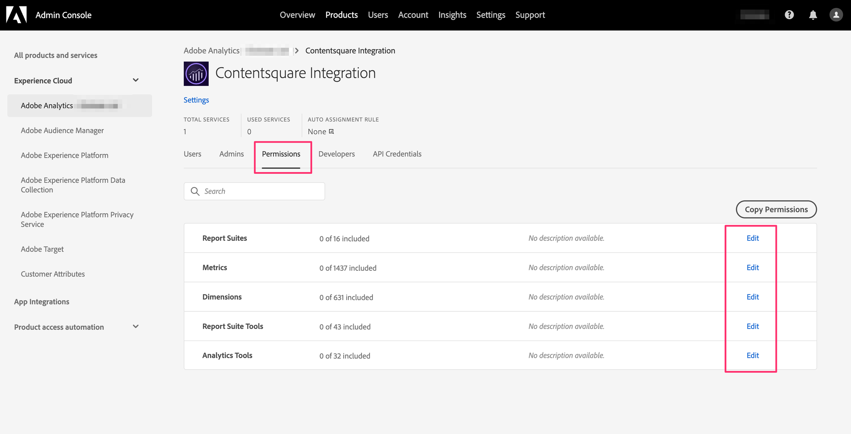Expand Product access automation chevron
Viewport: 851px width, 434px height.
point(136,327)
